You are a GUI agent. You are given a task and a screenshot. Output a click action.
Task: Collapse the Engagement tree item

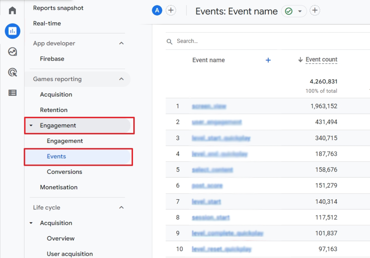tap(31, 126)
